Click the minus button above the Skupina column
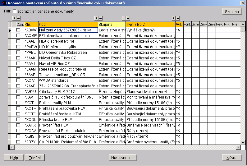The height and width of the screenshot is (166, 247). tap(100, 18)
